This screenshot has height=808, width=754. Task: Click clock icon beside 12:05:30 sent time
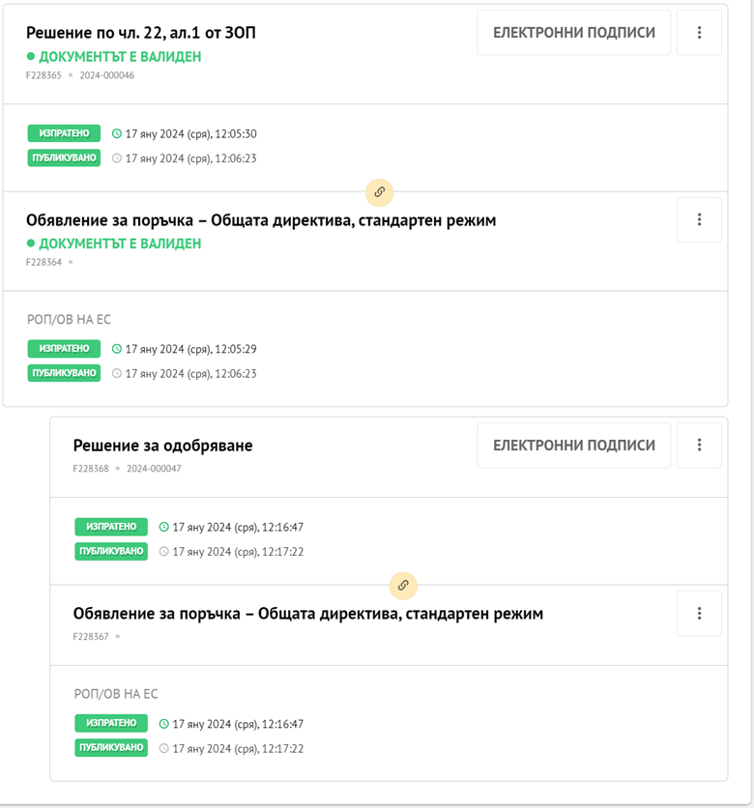[118, 134]
